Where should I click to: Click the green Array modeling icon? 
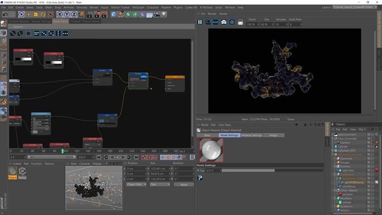pos(135,14)
